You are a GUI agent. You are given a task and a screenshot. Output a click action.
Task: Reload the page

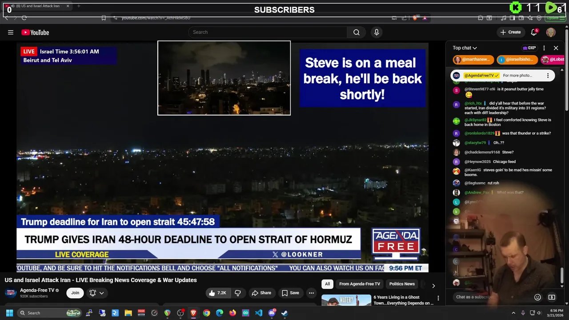[x=24, y=18]
